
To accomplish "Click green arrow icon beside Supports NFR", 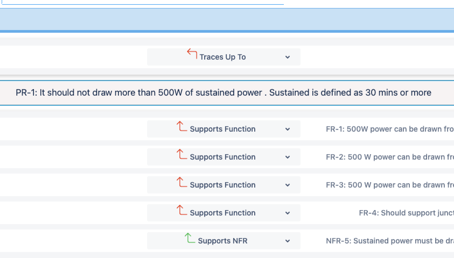I will pyautogui.click(x=190, y=238).
